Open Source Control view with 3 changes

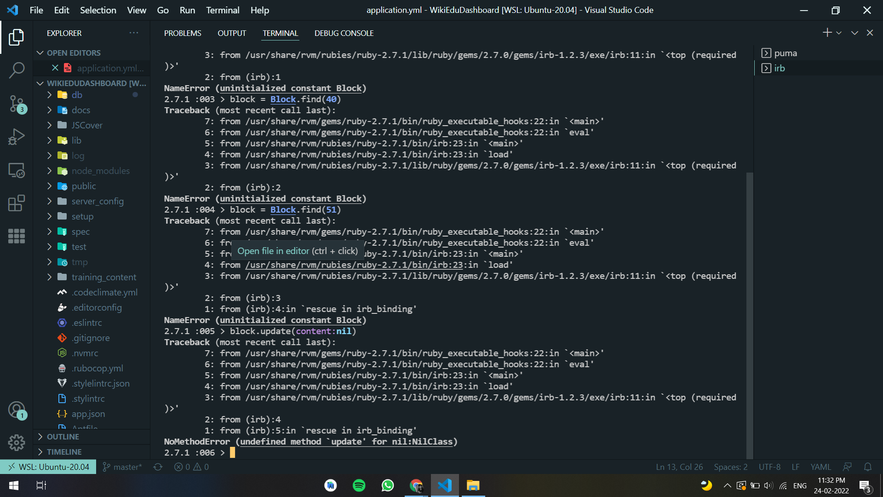pos(17,104)
